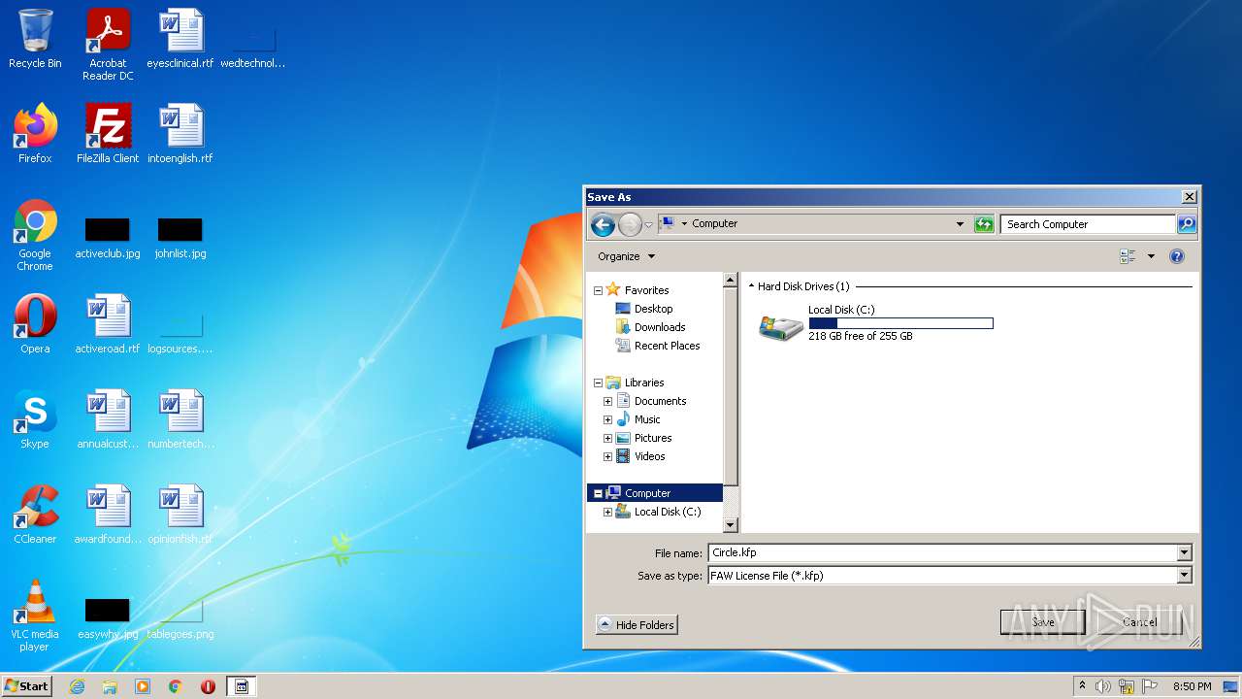Select Downloads under Favorites

coord(660,327)
